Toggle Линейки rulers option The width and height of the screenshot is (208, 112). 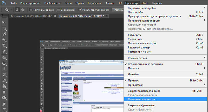click(166, 74)
